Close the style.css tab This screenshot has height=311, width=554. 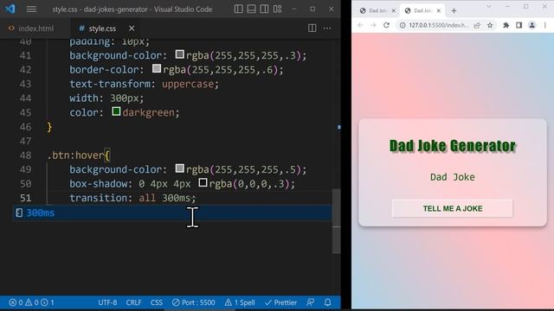pos(132,29)
